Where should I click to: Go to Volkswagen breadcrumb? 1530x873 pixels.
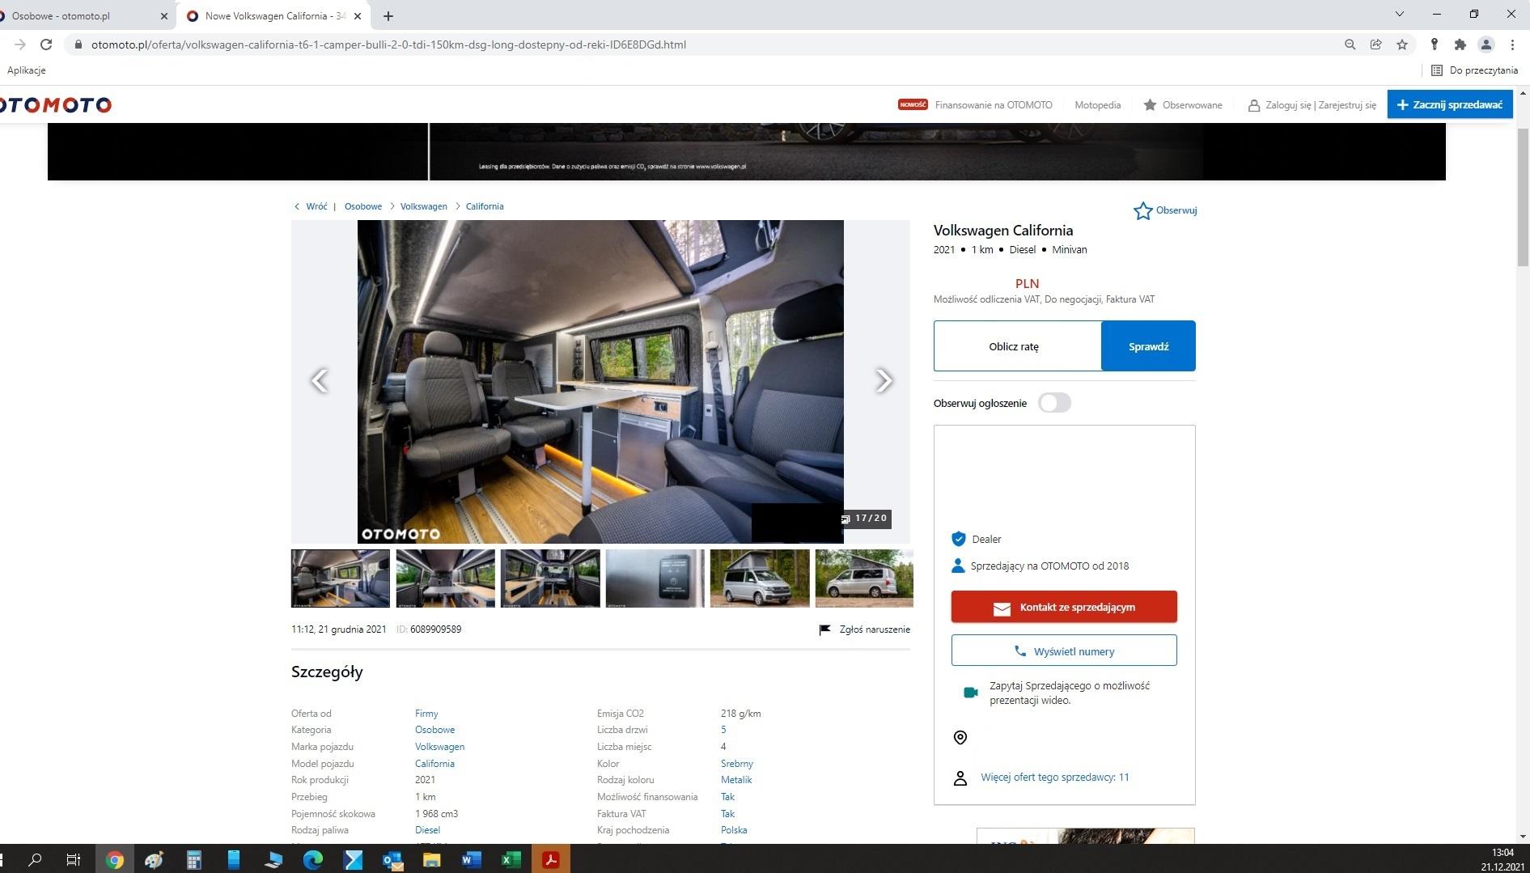point(423,206)
